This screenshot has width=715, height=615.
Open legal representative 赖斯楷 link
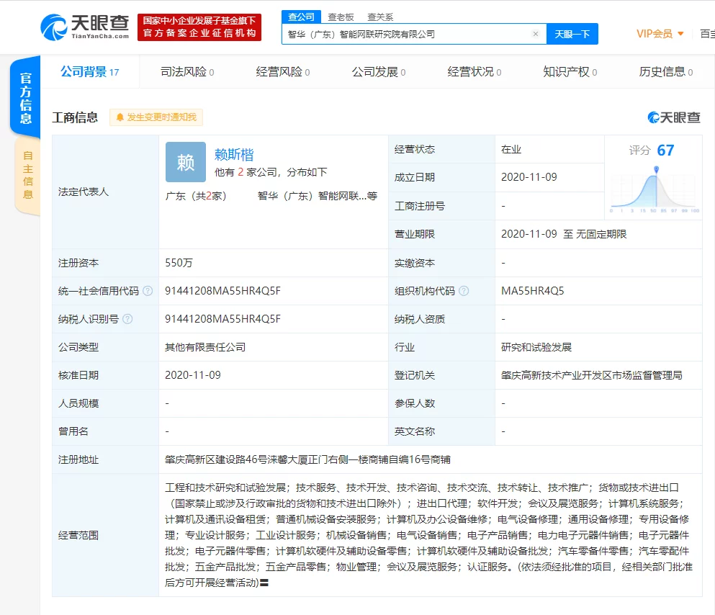234,155
